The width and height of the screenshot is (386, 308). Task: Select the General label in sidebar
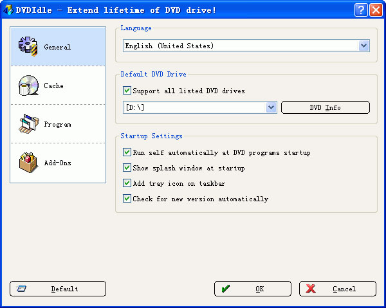click(57, 47)
